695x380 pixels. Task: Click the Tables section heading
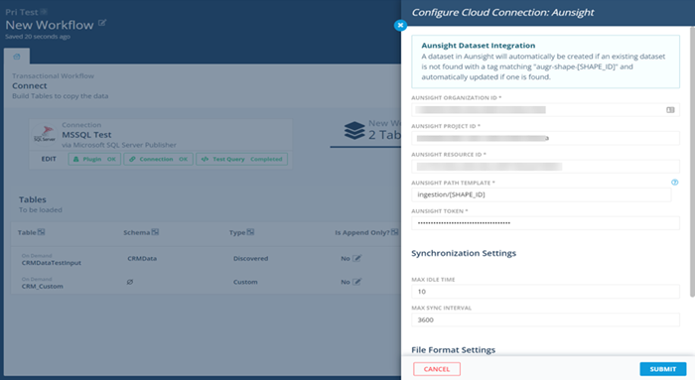(x=33, y=199)
